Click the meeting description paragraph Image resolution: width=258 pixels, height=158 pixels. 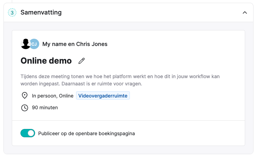pyautogui.click(x=120, y=80)
